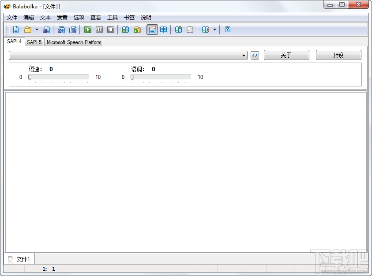Open the 文件 menu
This screenshot has width=372, height=276.
(x=12, y=18)
